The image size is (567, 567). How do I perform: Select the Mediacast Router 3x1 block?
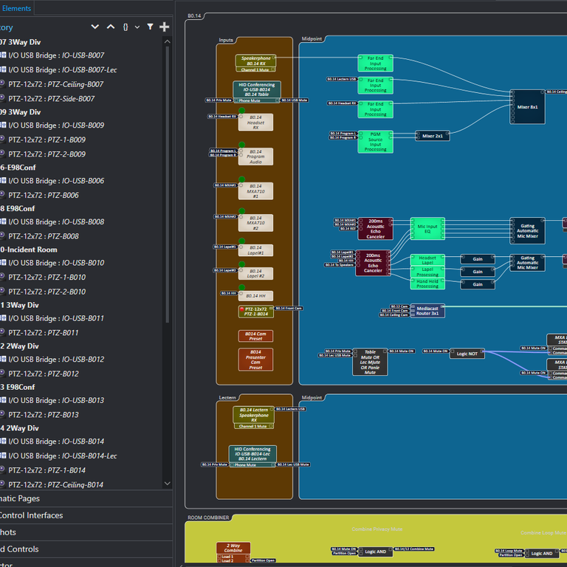pos(427,311)
